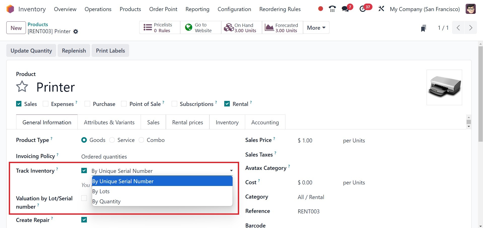Enable the Purchase checkbox
The image size is (483, 228).
(x=87, y=104)
